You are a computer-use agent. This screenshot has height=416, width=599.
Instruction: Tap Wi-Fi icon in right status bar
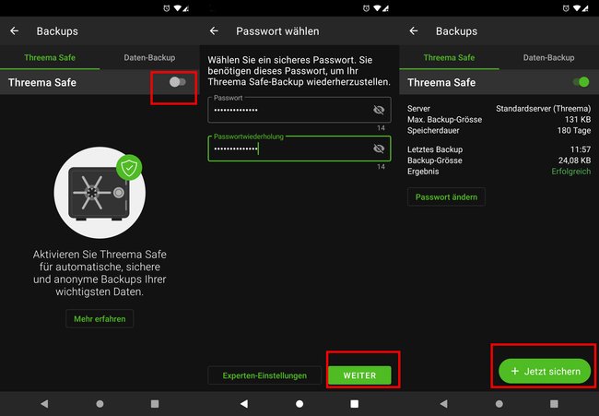(577, 8)
